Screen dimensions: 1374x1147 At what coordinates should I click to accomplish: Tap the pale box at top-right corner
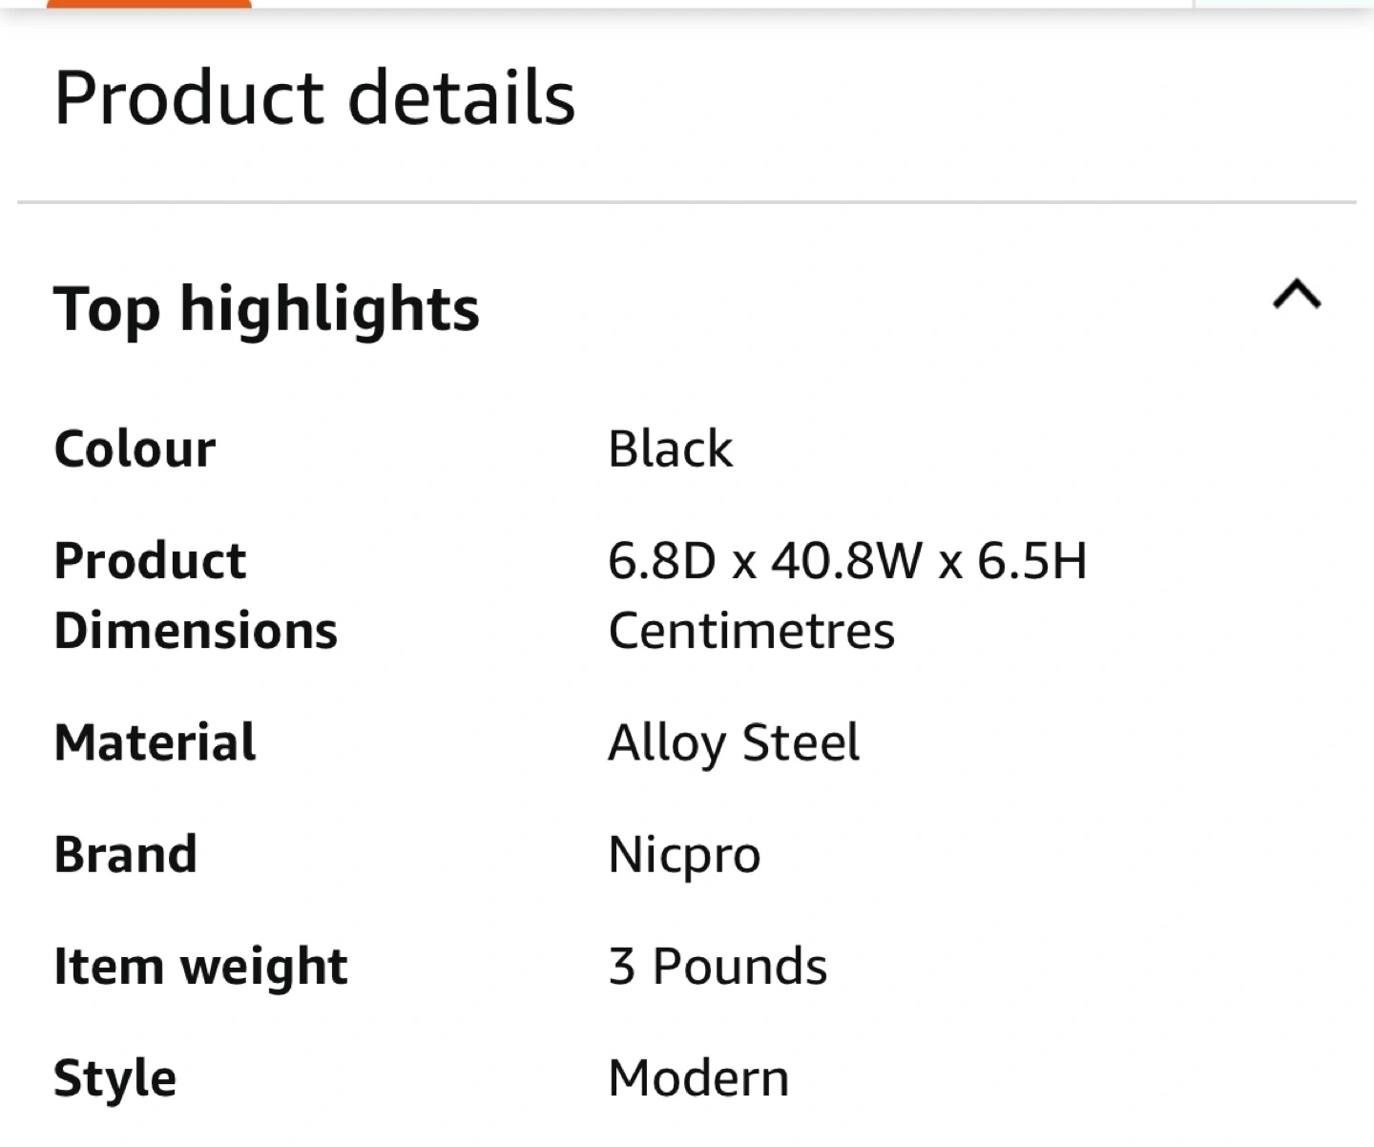1284,3
